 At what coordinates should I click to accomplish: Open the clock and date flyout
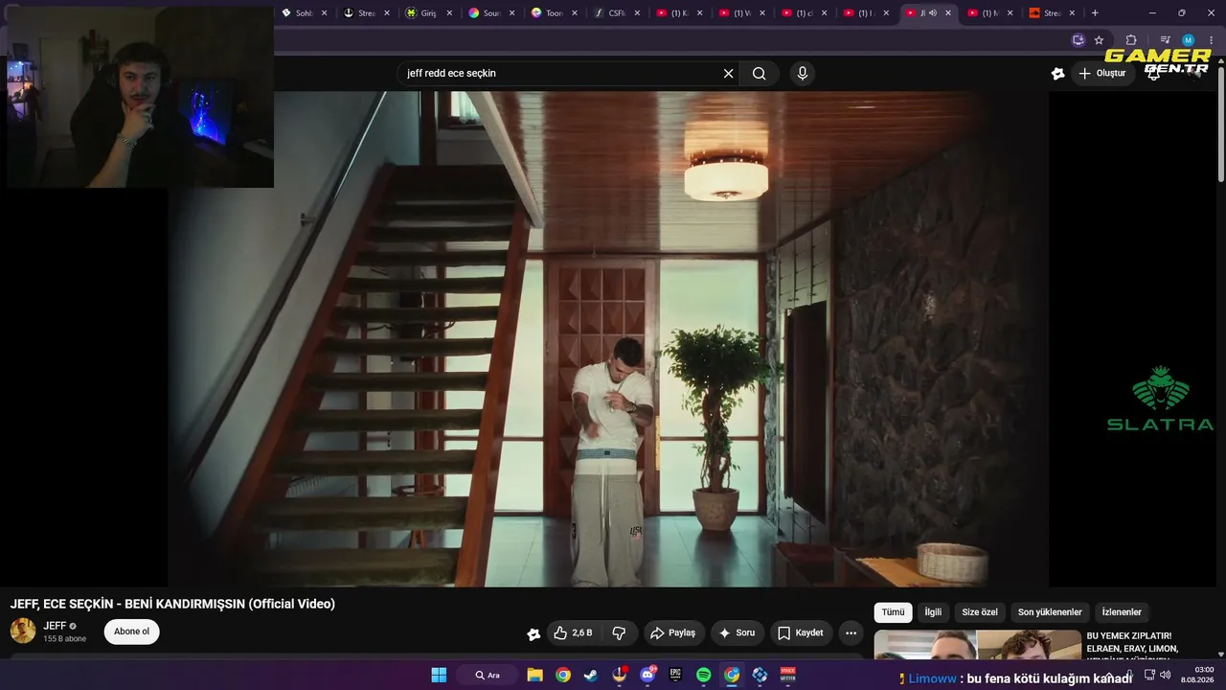pos(1199,675)
